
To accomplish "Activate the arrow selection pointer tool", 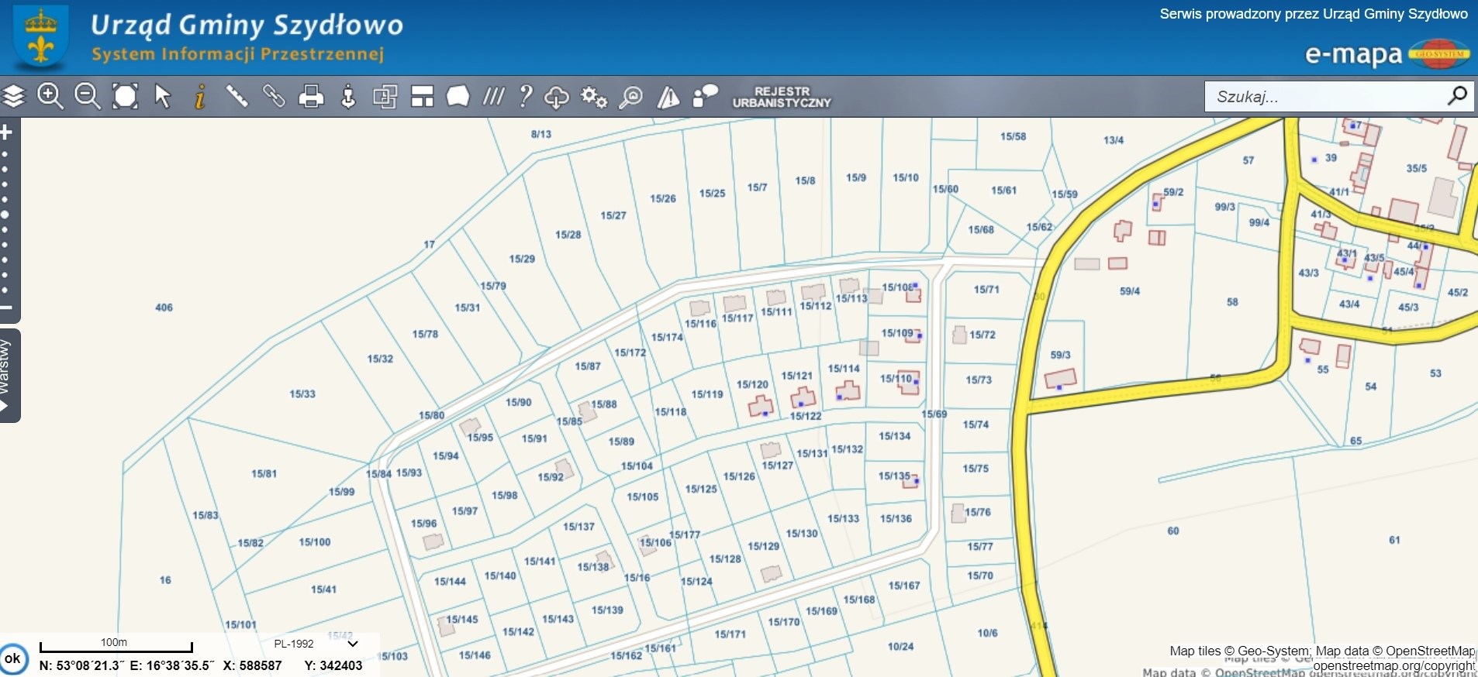I will [x=162, y=97].
